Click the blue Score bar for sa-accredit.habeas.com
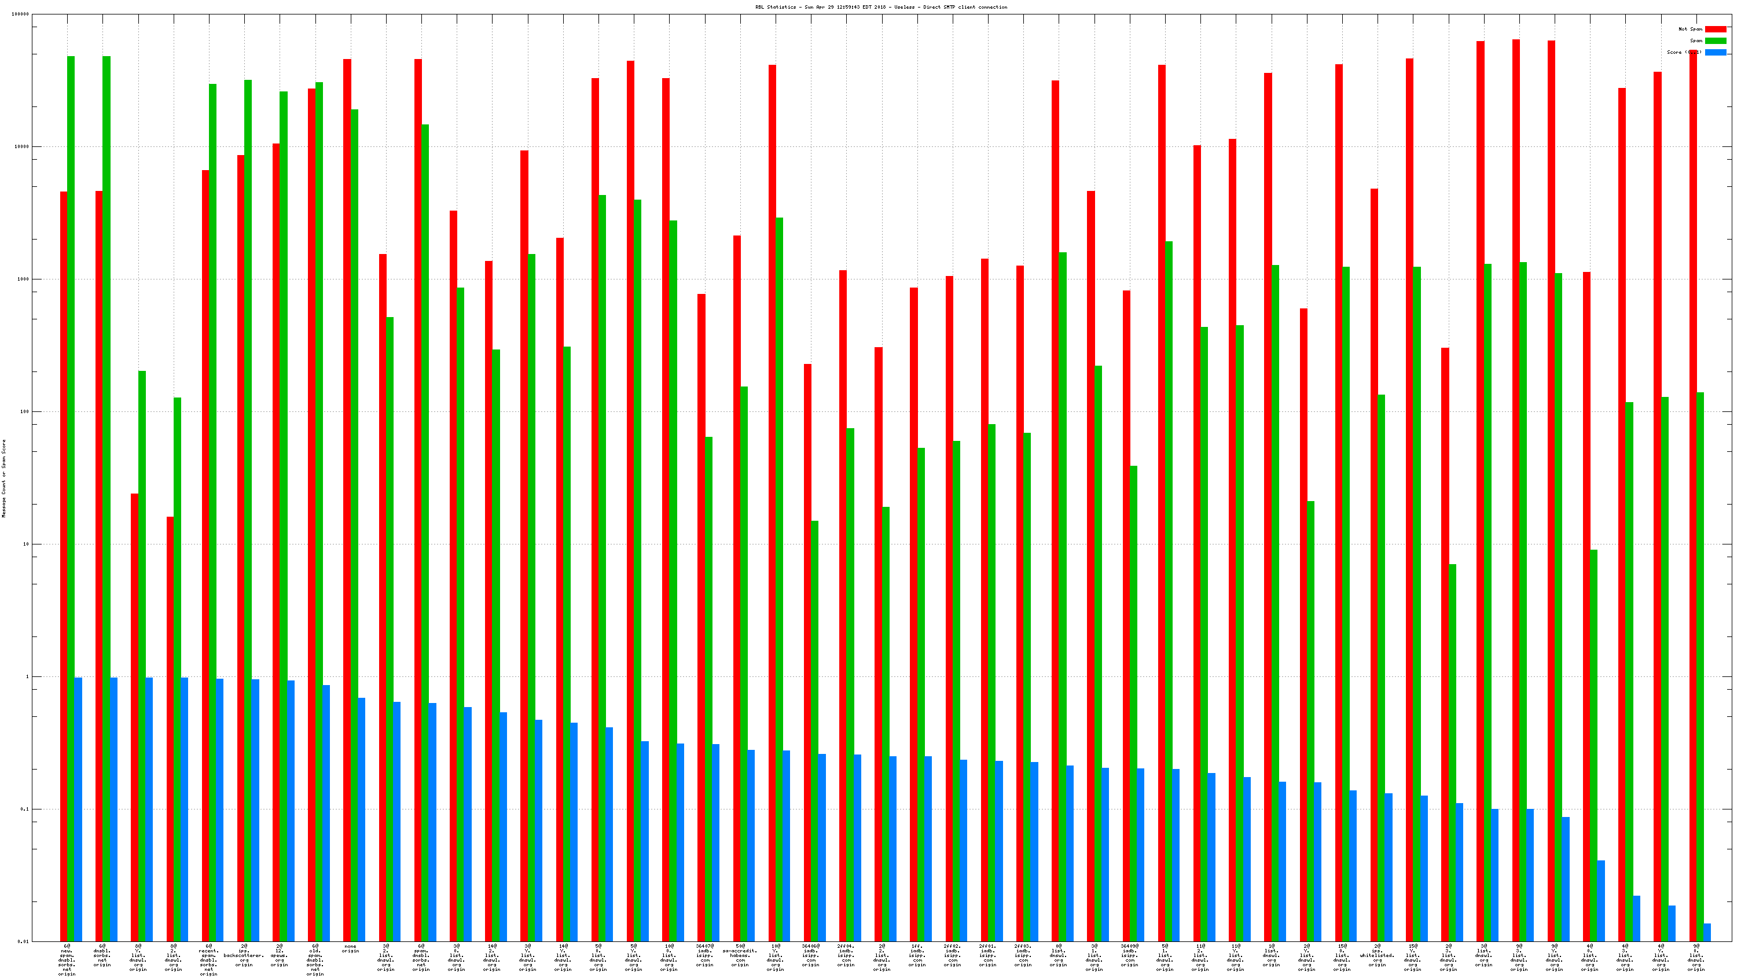Viewport: 1741px width, 979px height. point(751,845)
